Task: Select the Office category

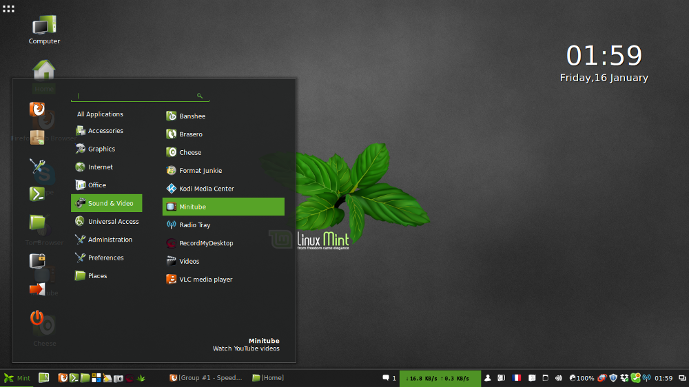Action: tap(106, 185)
